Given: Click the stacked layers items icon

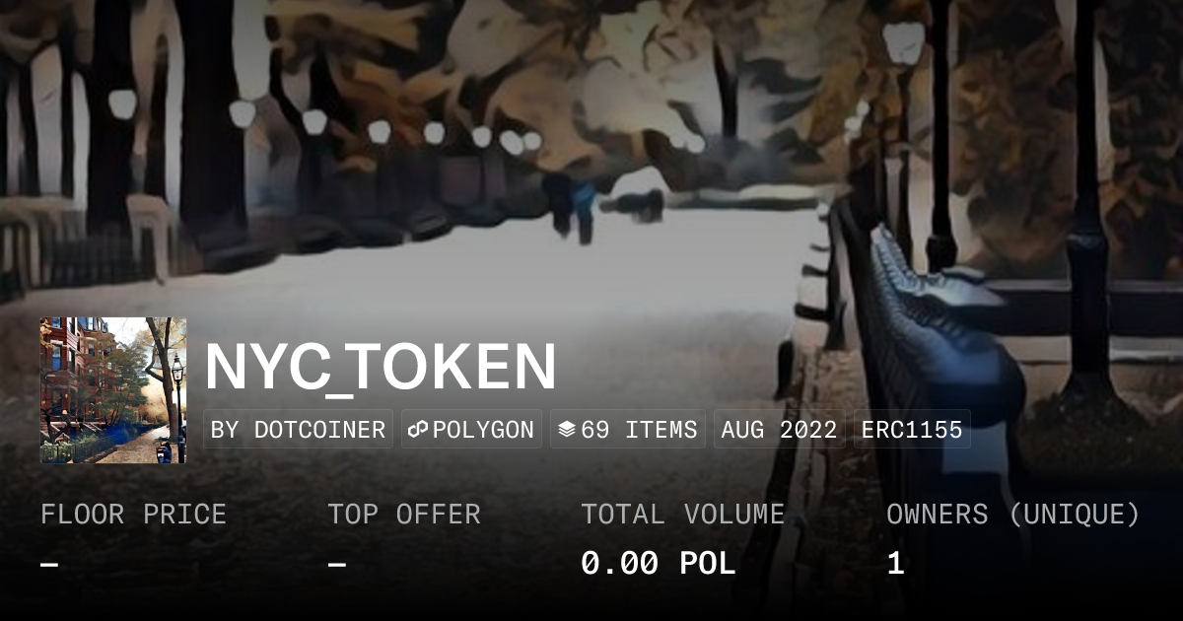Looking at the screenshot, I should (x=566, y=430).
